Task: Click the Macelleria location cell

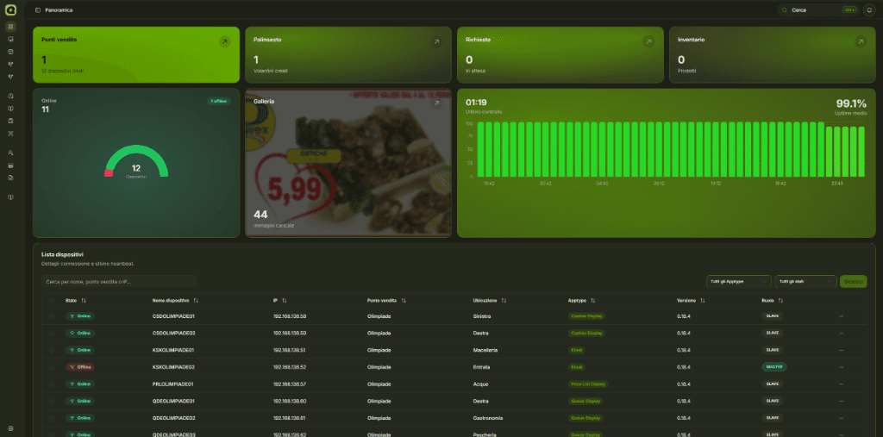Action: coord(486,350)
